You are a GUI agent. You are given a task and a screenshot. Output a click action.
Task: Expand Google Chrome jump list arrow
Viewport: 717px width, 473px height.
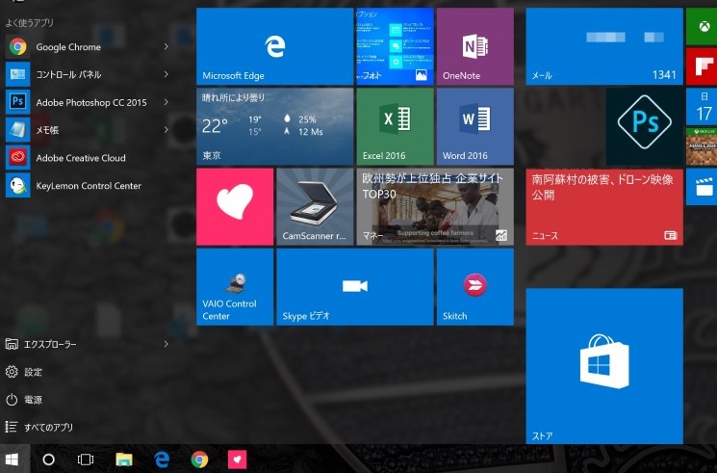[x=166, y=46]
